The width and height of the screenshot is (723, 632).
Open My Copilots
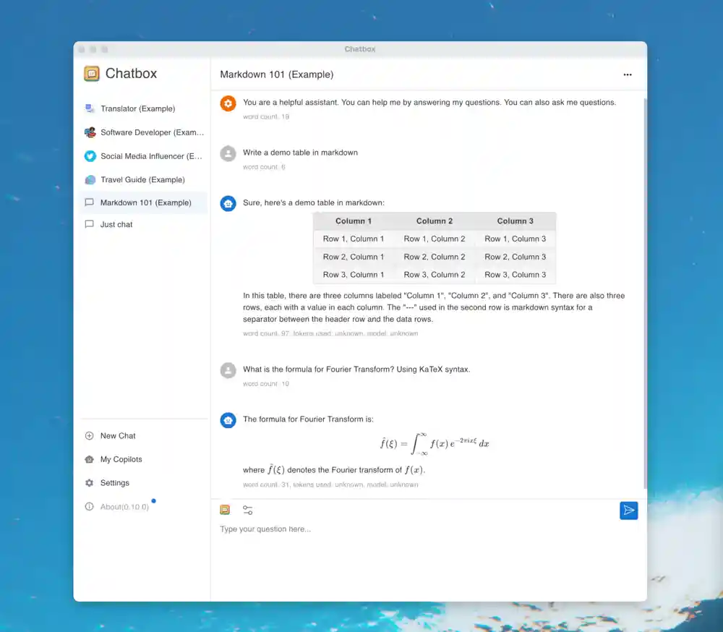(x=143, y=459)
